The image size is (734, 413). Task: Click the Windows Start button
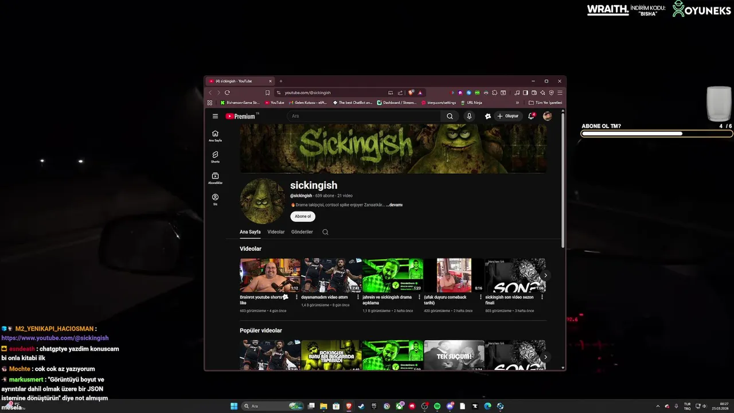click(234, 406)
